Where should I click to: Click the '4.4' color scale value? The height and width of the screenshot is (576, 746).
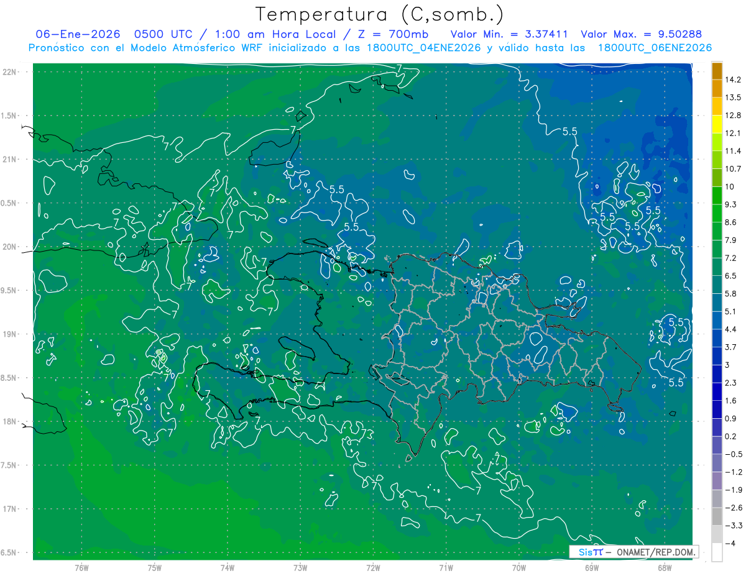[x=730, y=329]
